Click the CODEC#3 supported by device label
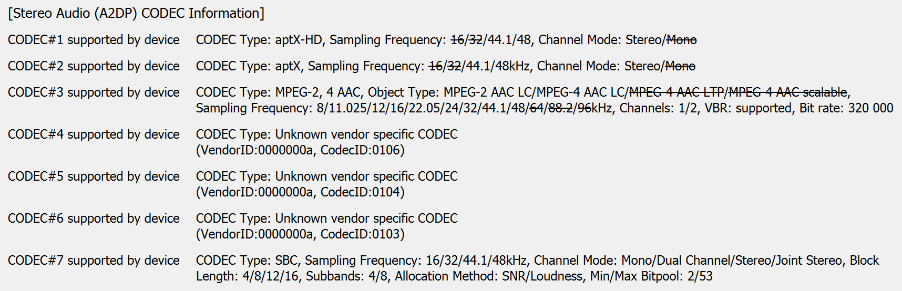 pos(94,92)
